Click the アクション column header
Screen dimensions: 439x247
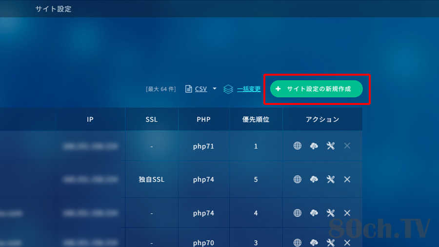pyautogui.click(x=322, y=120)
